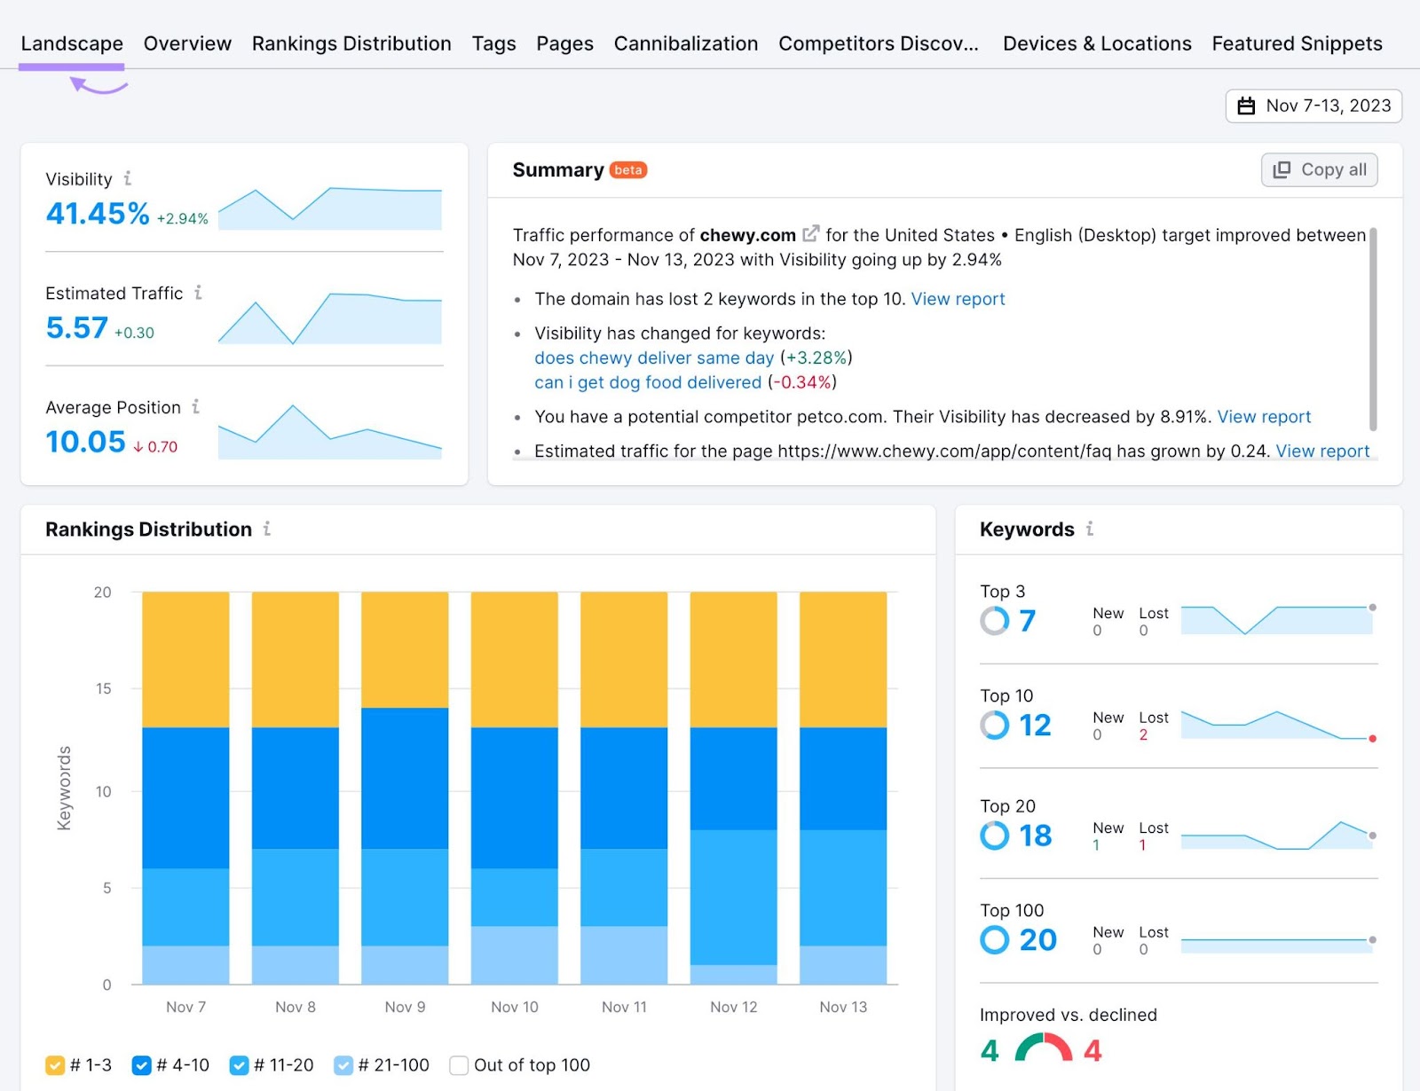Open chewy.com via the external link icon
The image size is (1420, 1091).
click(810, 233)
